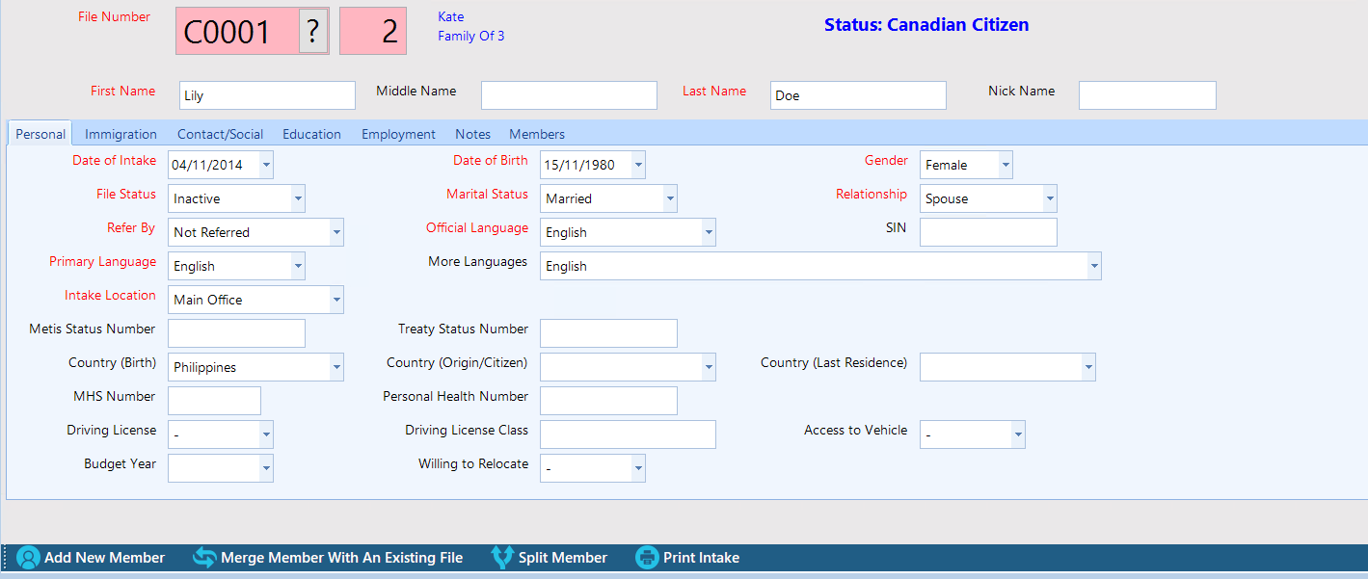Image resolution: width=1368 pixels, height=579 pixels.
Task: Focus the SIN text field
Action: click(988, 232)
